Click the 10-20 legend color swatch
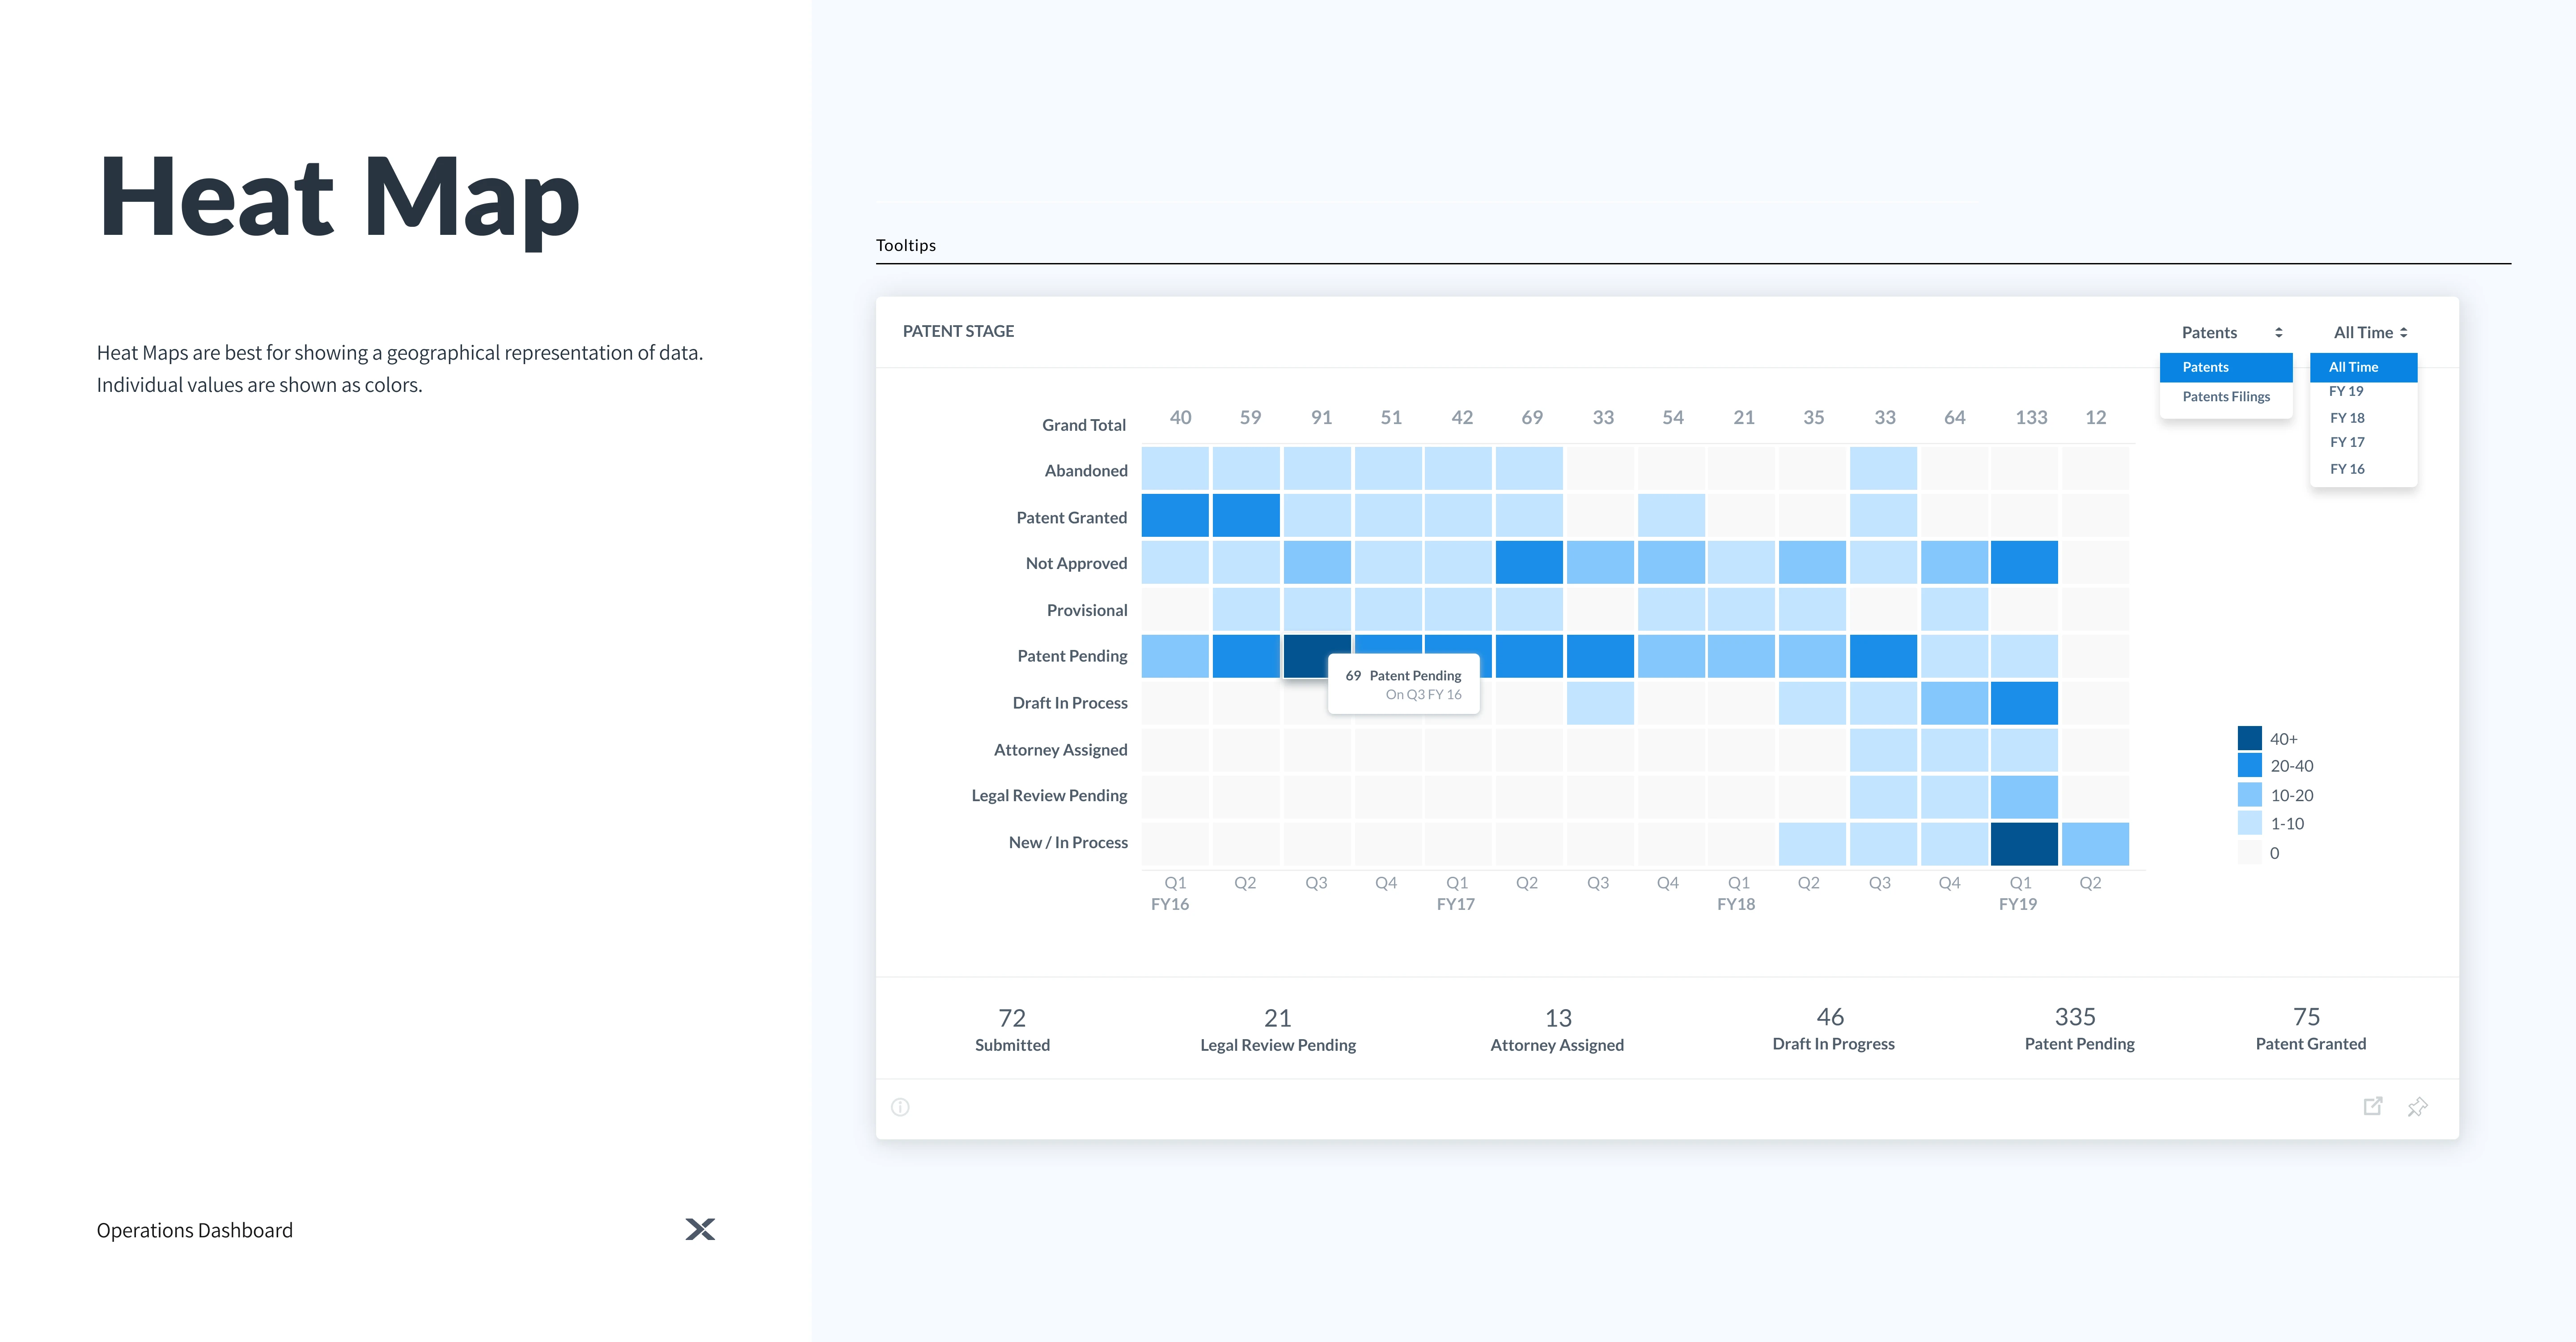2576x1342 pixels. pos(2249,795)
